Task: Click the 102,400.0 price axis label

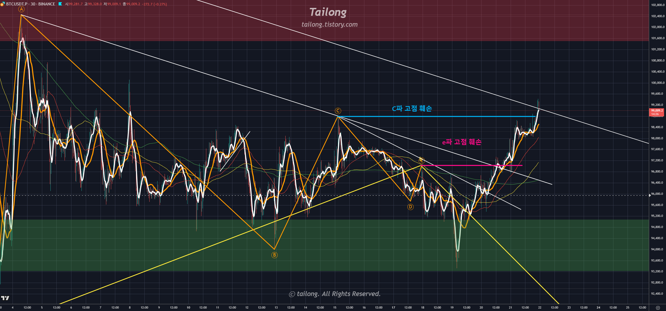Action: [658, 16]
